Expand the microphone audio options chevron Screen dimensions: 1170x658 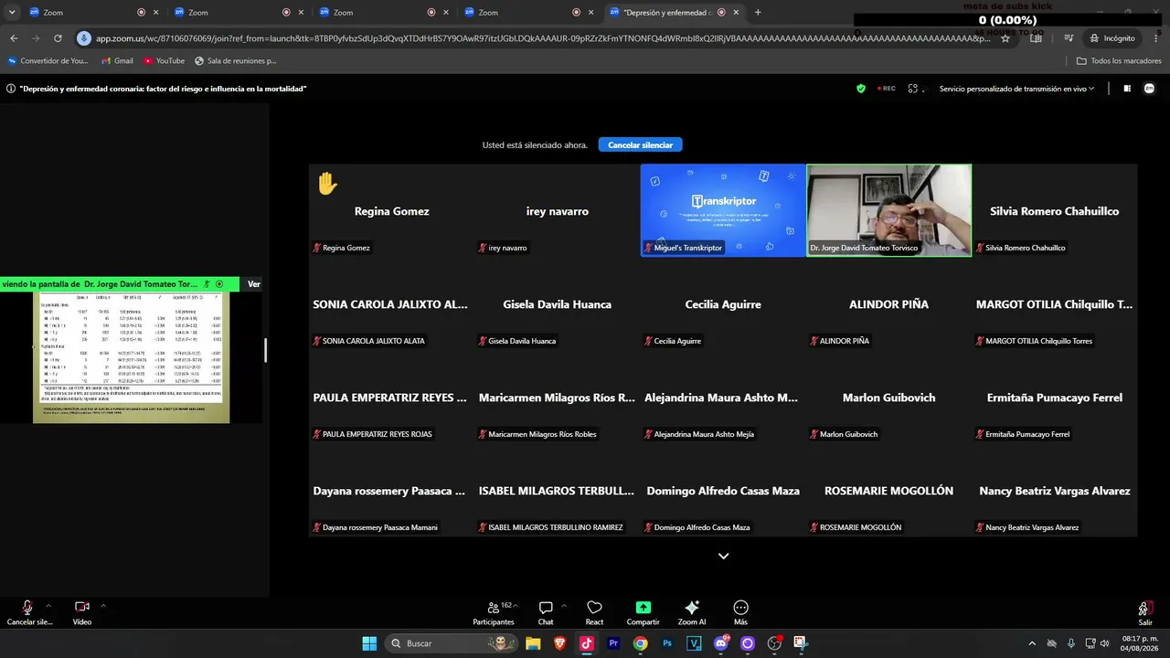(48, 605)
